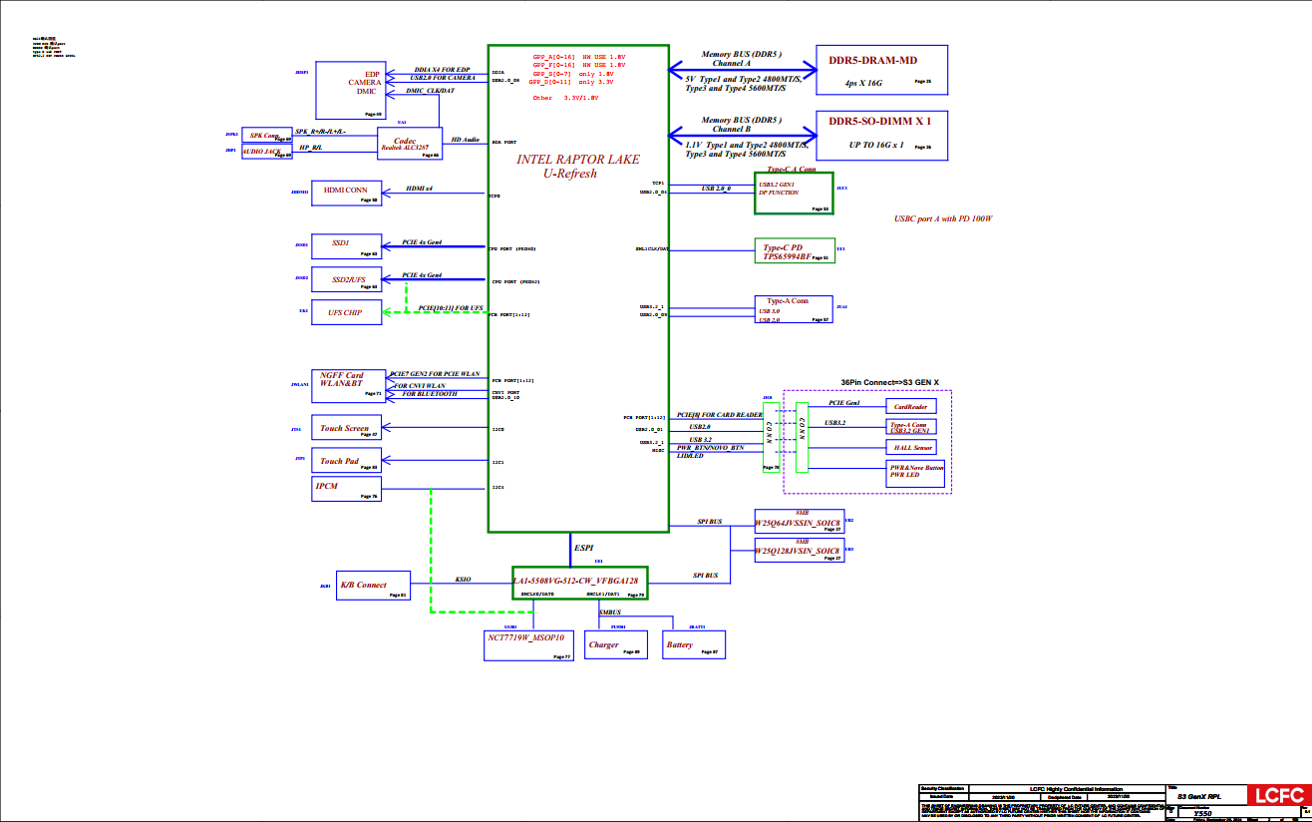Click 'Memory BUS (DDR5) Channel A' text
This screenshot has height=822, width=1312.
(742, 58)
